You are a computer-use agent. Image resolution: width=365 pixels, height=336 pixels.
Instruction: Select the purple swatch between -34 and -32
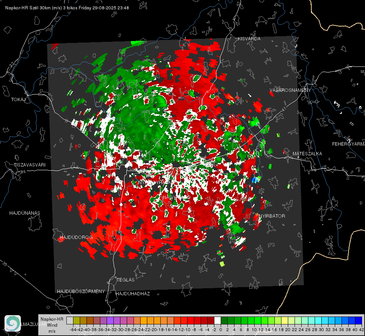(110, 320)
